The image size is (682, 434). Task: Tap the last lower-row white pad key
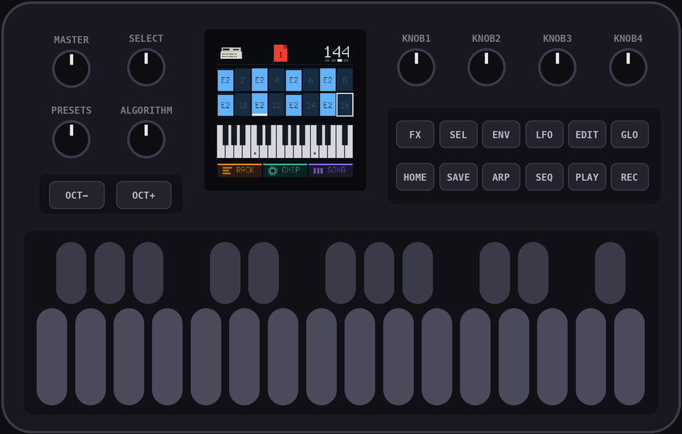click(629, 357)
